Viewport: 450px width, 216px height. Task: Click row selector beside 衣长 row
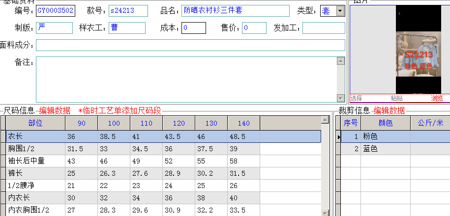(3, 136)
